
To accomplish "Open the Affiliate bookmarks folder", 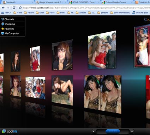I will (x=81, y=13).
